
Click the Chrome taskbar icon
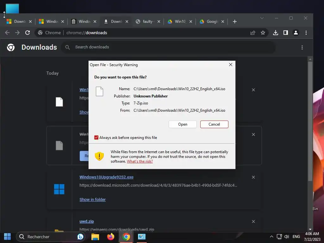pyautogui.click(x=126, y=237)
